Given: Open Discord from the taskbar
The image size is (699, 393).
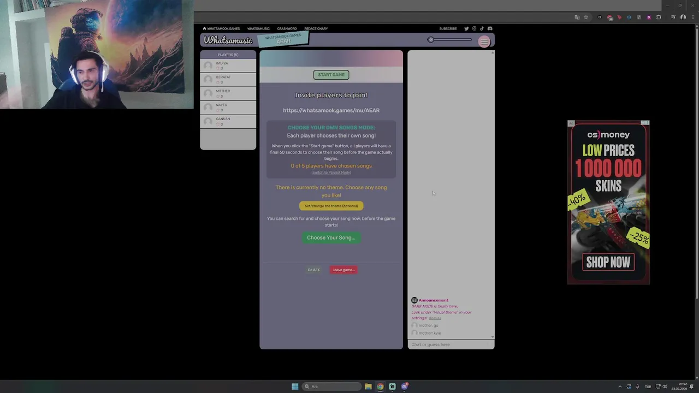Looking at the screenshot, I should point(405,386).
